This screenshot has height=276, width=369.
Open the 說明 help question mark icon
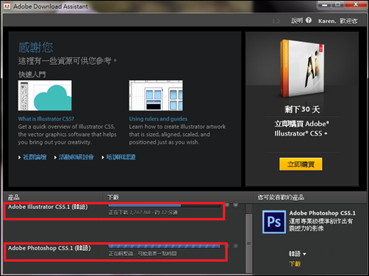point(309,21)
